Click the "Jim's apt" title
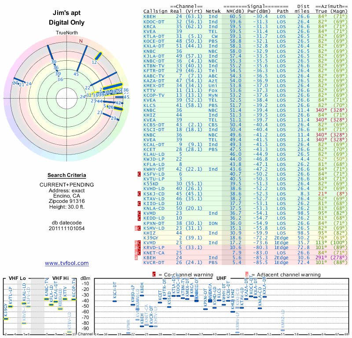 pyautogui.click(x=67, y=13)
